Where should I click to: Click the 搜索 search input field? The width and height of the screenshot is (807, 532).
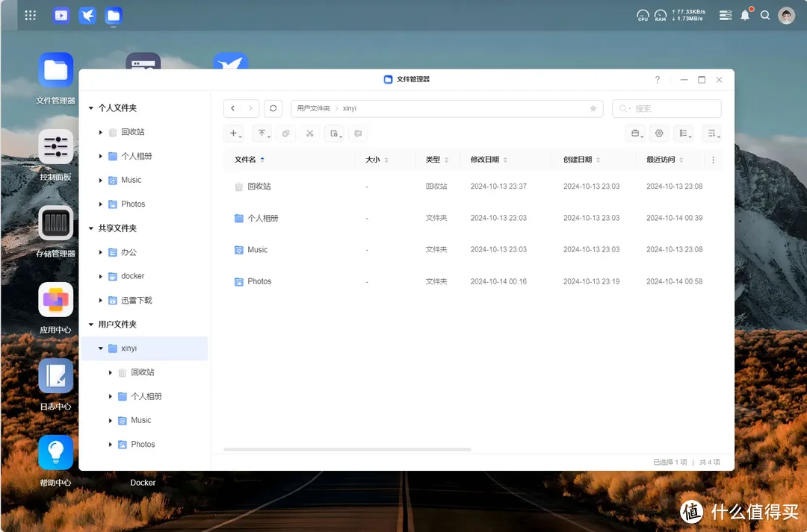coord(672,108)
